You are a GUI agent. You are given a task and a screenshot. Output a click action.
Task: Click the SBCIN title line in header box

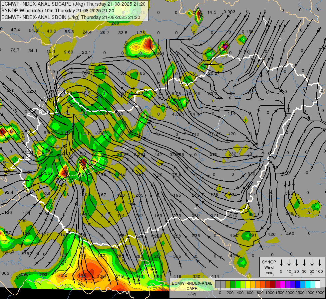71,17
